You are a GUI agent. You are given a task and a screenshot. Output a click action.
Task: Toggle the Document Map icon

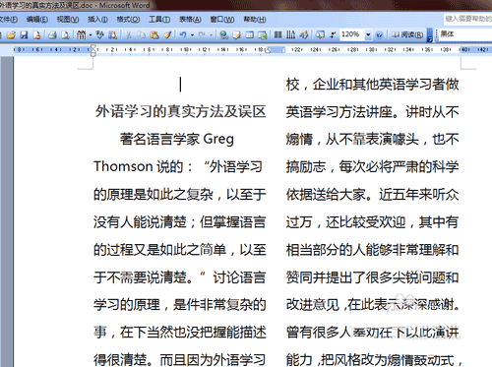[x=320, y=34]
